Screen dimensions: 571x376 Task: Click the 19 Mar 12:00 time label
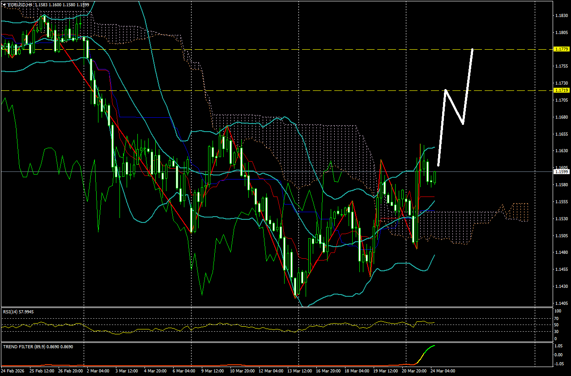coord(385,371)
